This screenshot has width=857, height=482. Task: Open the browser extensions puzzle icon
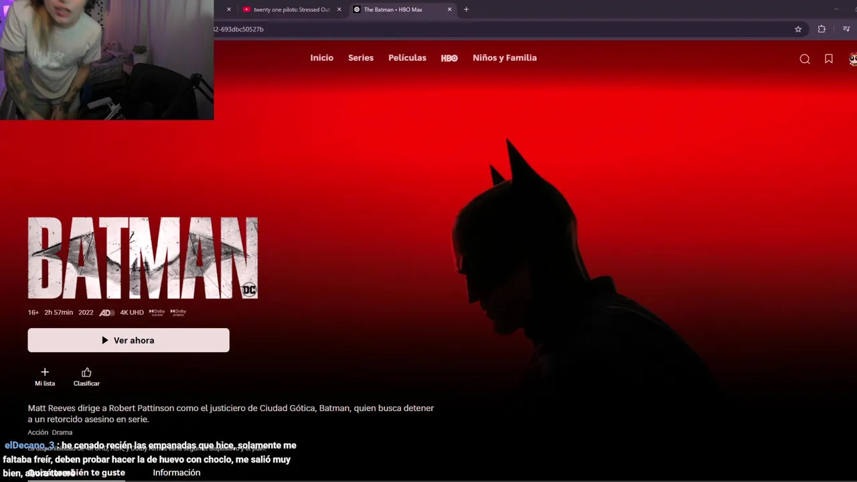[822, 29]
